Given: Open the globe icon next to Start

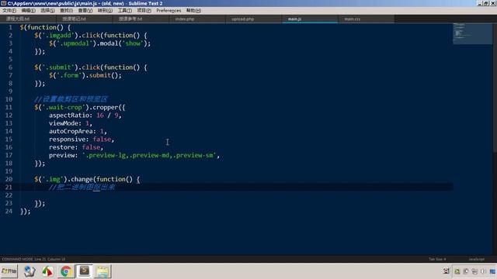Looking at the screenshot, I should [x=30, y=271].
